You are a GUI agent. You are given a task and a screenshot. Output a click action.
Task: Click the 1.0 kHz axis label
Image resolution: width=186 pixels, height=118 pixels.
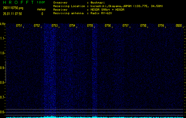(x=2, y=53)
